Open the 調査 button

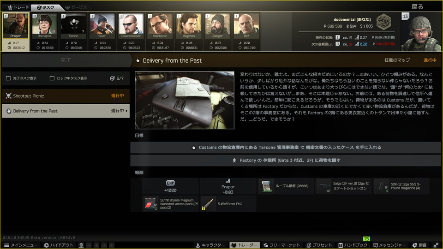[419, 245]
